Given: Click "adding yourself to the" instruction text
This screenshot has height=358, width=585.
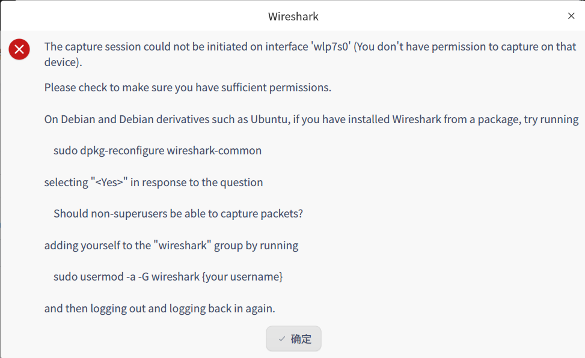Looking at the screenshot, I should click(96, 246).
